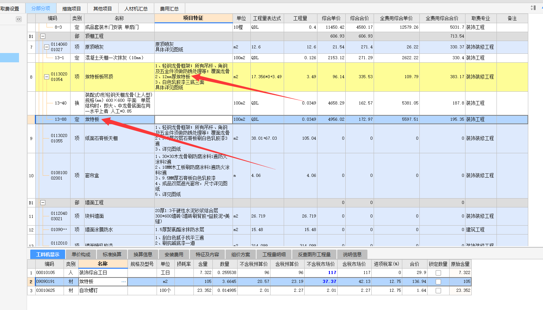Select the 反查图形工程量 bottom tab

pyautogui.click(x=314, y=254)
